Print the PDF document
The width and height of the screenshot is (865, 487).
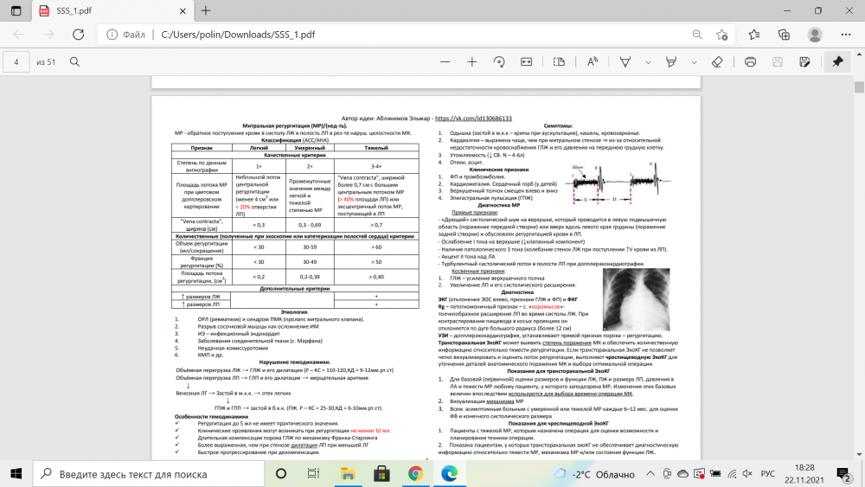pyautogui.click(x=750, y=62)
